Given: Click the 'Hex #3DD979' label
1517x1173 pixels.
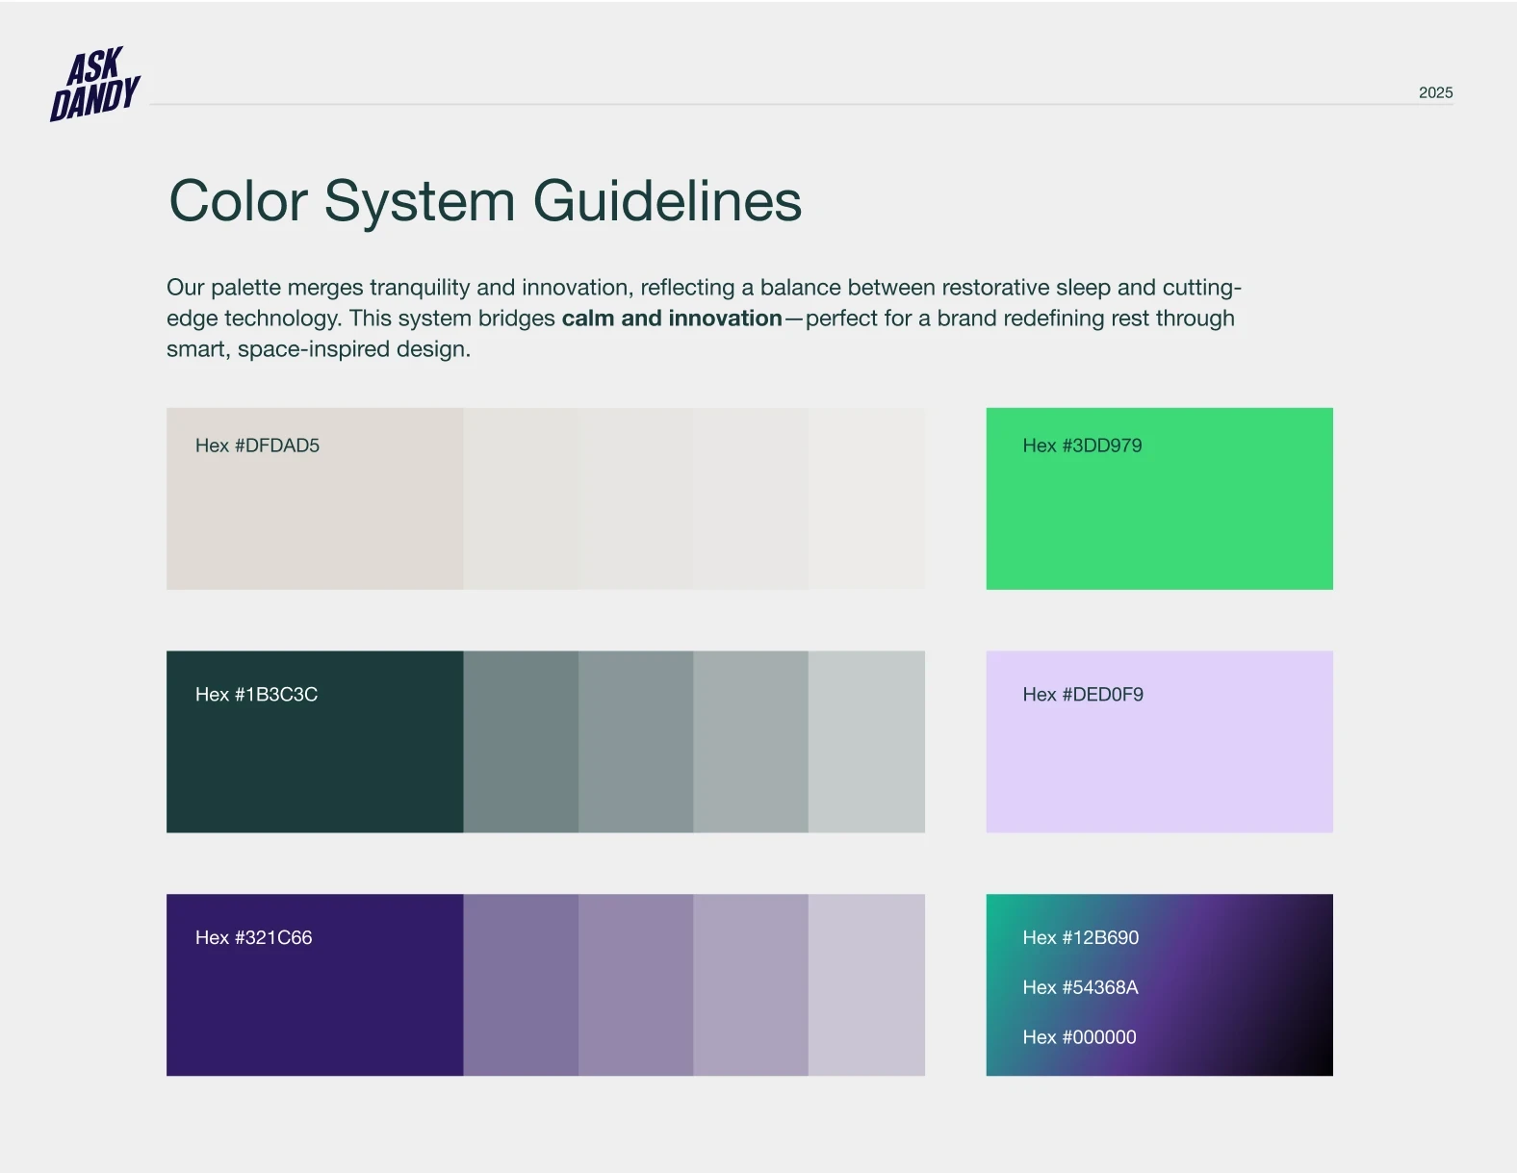Looking at the screenshot, I should pyautogui.click(x=1082, y=446).
